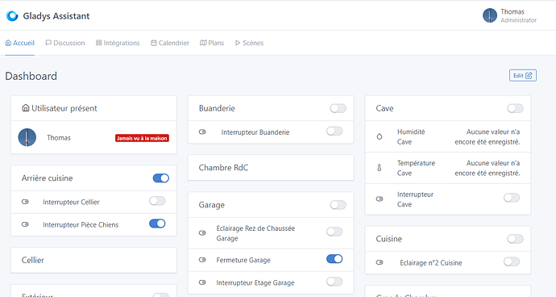Image resolution: width=556 pixels, height=297 pixels.
Task: Click the Gladys Assistant title link
Action: [56, 16]
